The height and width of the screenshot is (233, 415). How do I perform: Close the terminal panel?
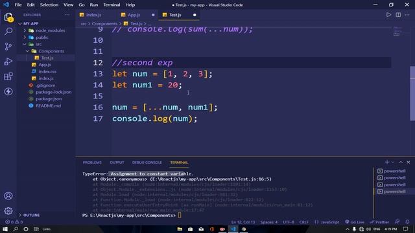pyautogui.click(x=408, y=162)
